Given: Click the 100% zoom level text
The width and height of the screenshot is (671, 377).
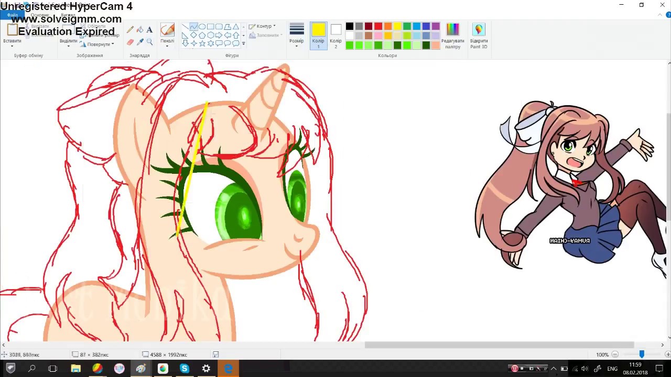Looking at the screenshot, I should [x=602, y=354].
